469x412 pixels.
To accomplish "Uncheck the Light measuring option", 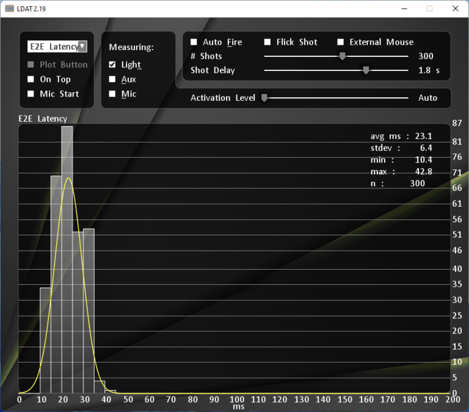I will click(112, 65).
